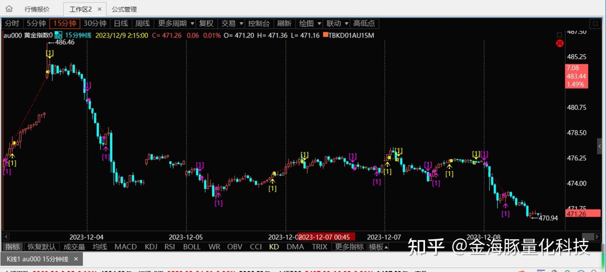
Task: Click the red alert face icon on the chart
Action: 559,43
